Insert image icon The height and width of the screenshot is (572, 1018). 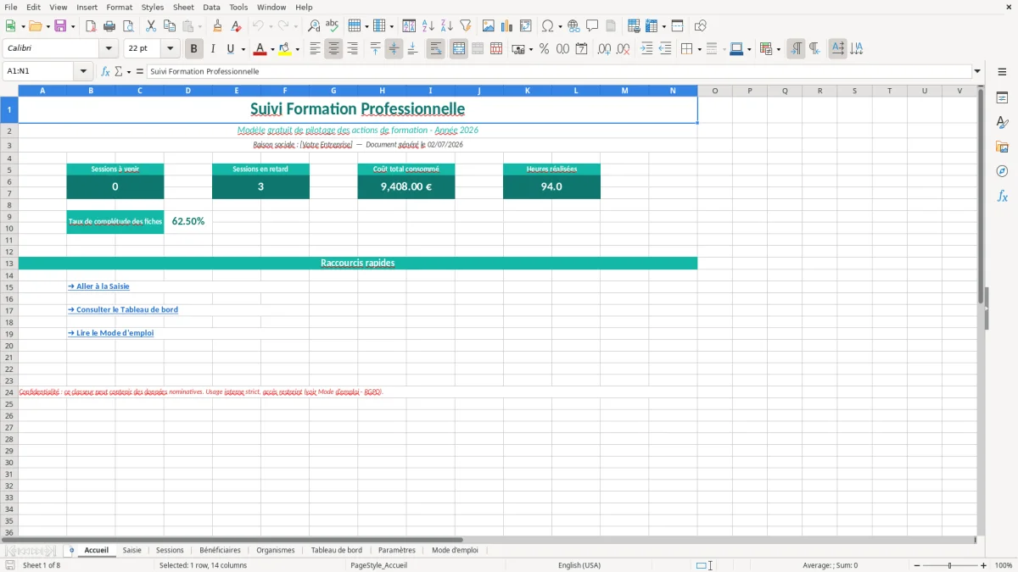tap(489, 26)
